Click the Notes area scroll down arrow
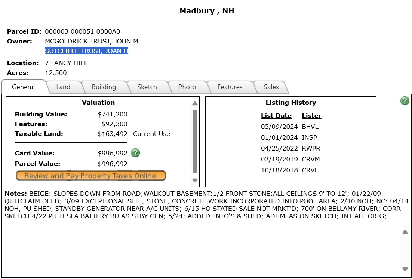This screenshot has height=279, width=412. coord(405,269)
